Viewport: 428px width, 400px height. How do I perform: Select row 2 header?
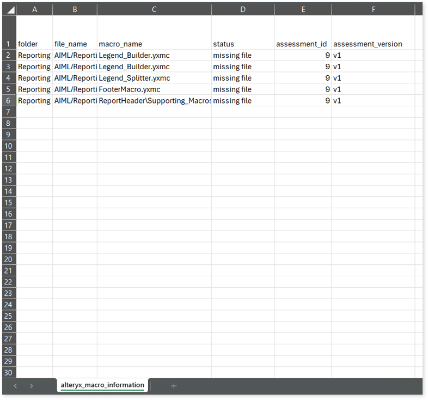click(x=9, y=55)
